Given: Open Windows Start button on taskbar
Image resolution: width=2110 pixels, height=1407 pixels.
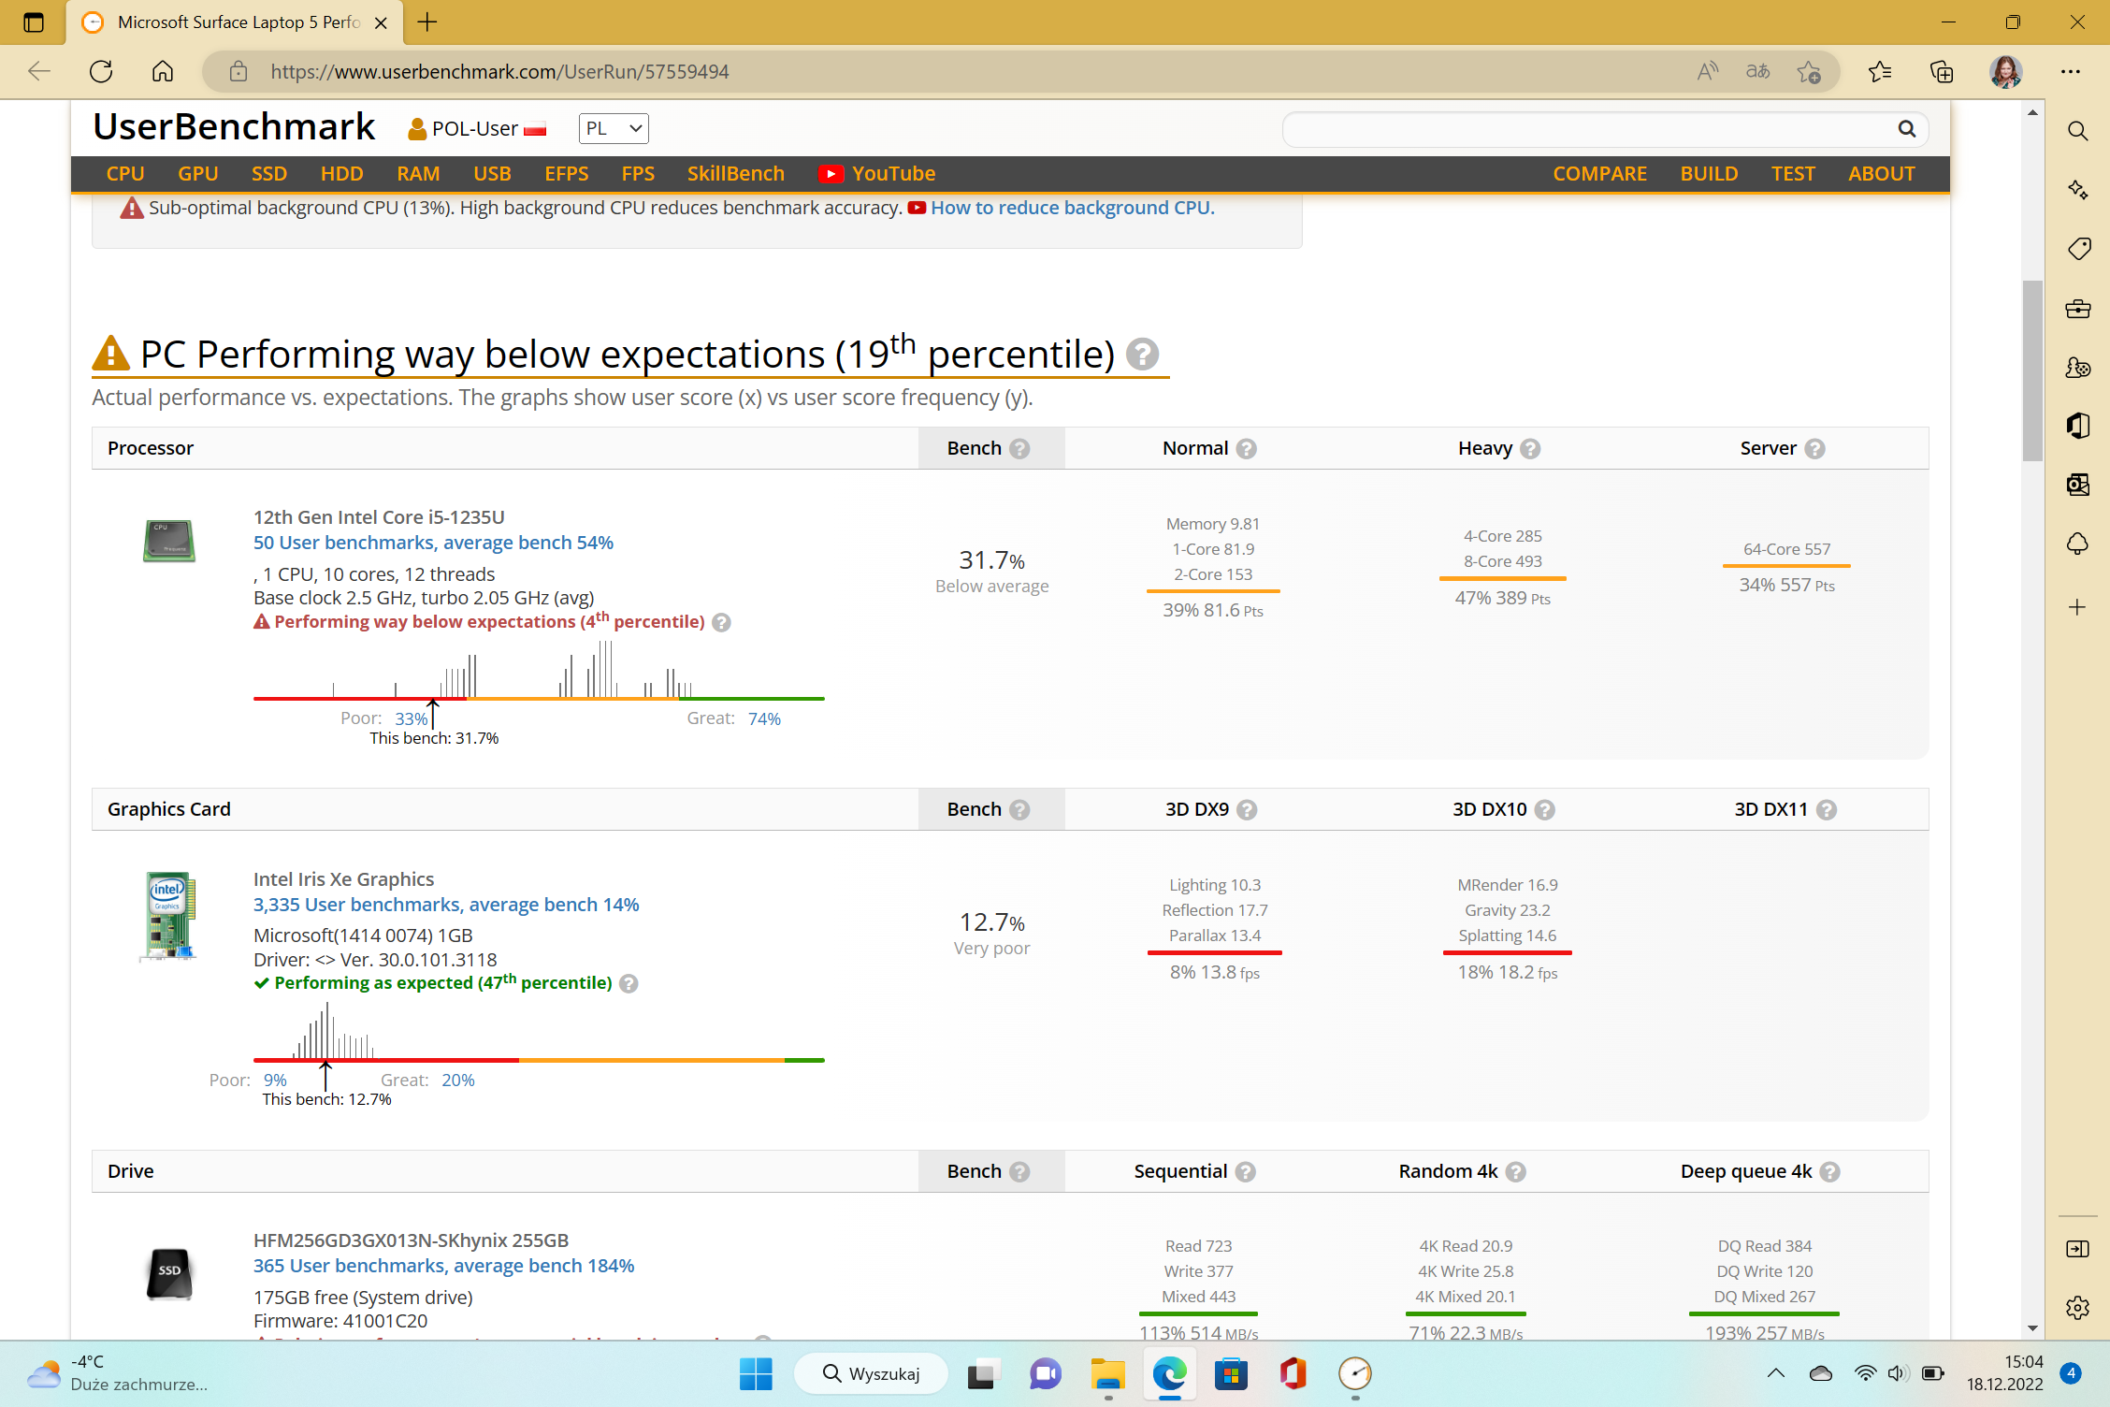Looking at the screenshot, I should click(756, 1373).
